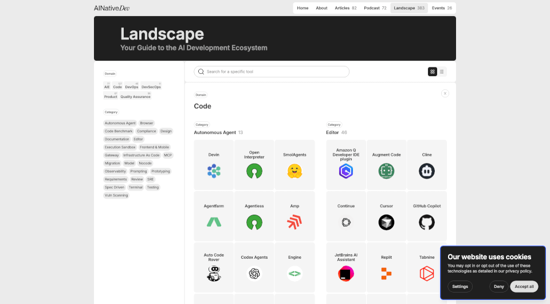Image resolution: width=550 pixels, height=304 pixels.
Task: Select the Codex Agents OpenAI icon
Action: (x=254, y=274)
